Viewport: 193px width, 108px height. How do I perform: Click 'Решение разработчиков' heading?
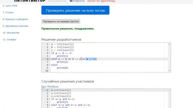[x=61, y=40]
